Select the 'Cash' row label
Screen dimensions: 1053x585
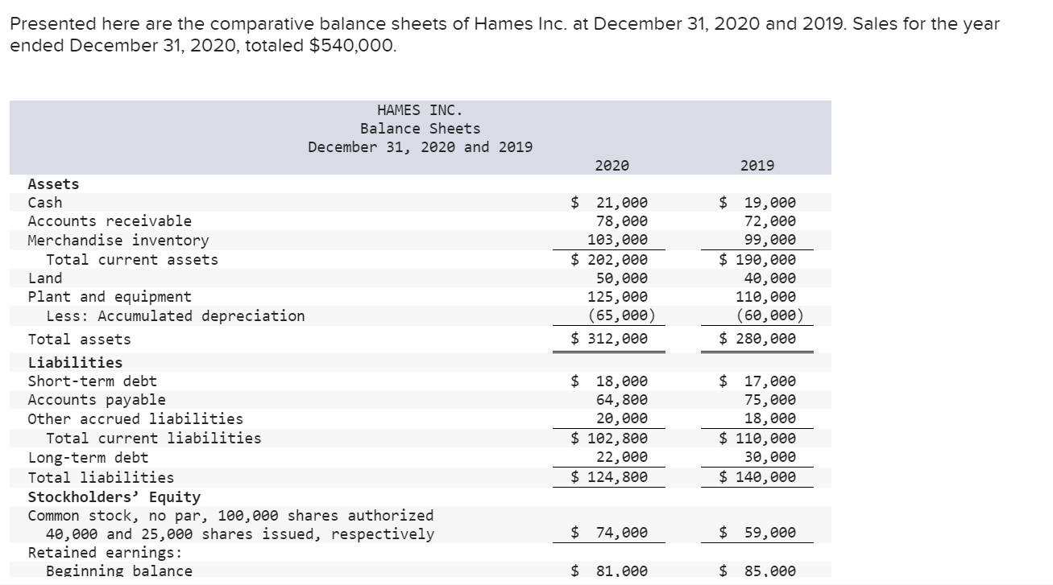click(x=45, y=203)
